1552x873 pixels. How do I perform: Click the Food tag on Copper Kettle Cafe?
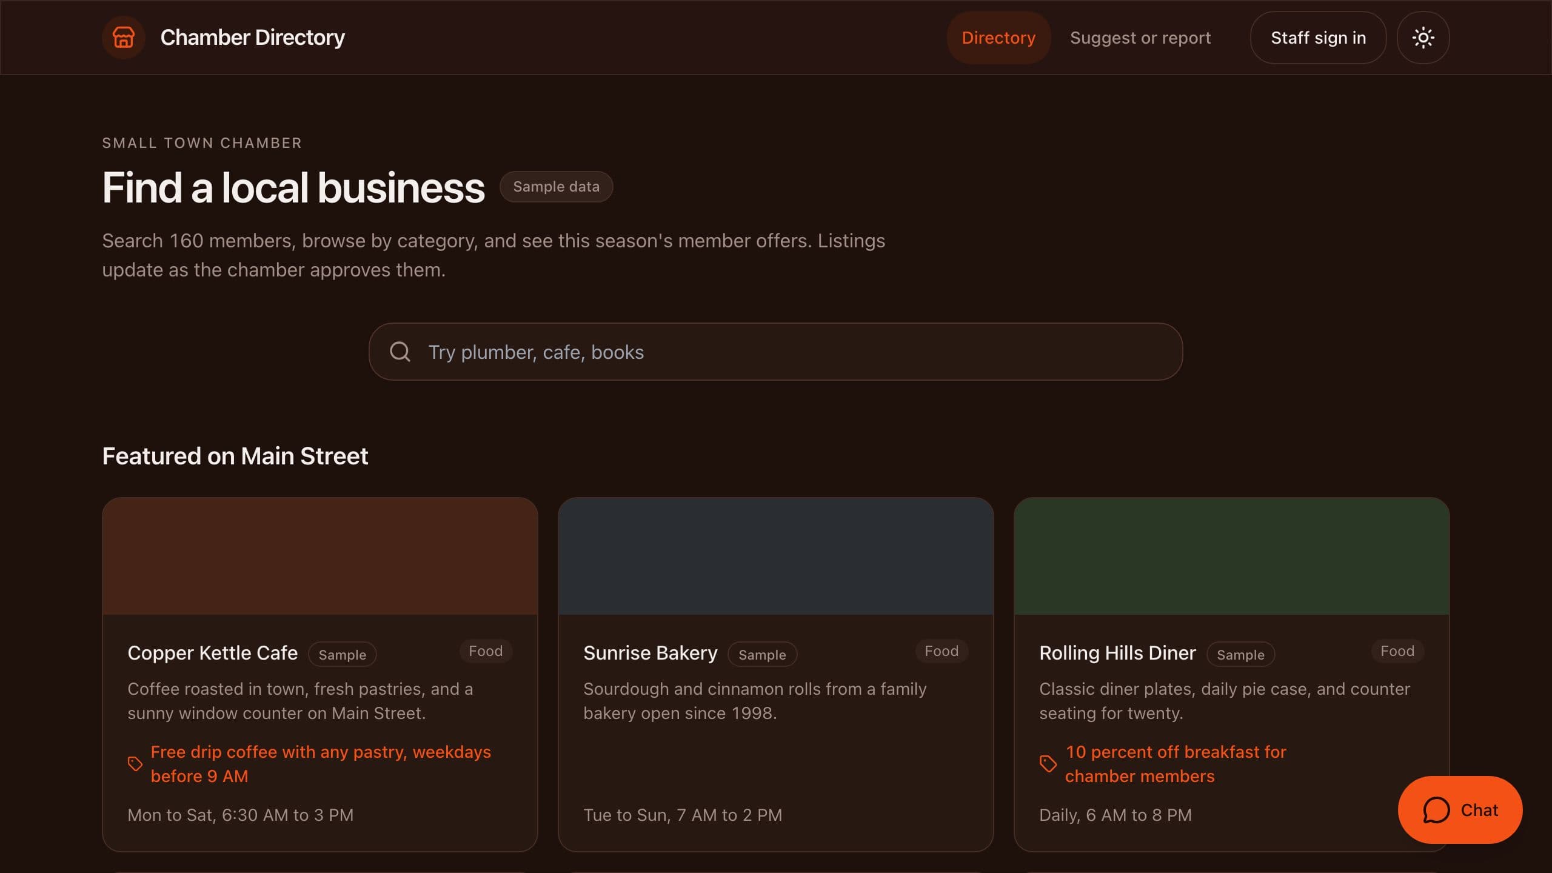point(486,651)
